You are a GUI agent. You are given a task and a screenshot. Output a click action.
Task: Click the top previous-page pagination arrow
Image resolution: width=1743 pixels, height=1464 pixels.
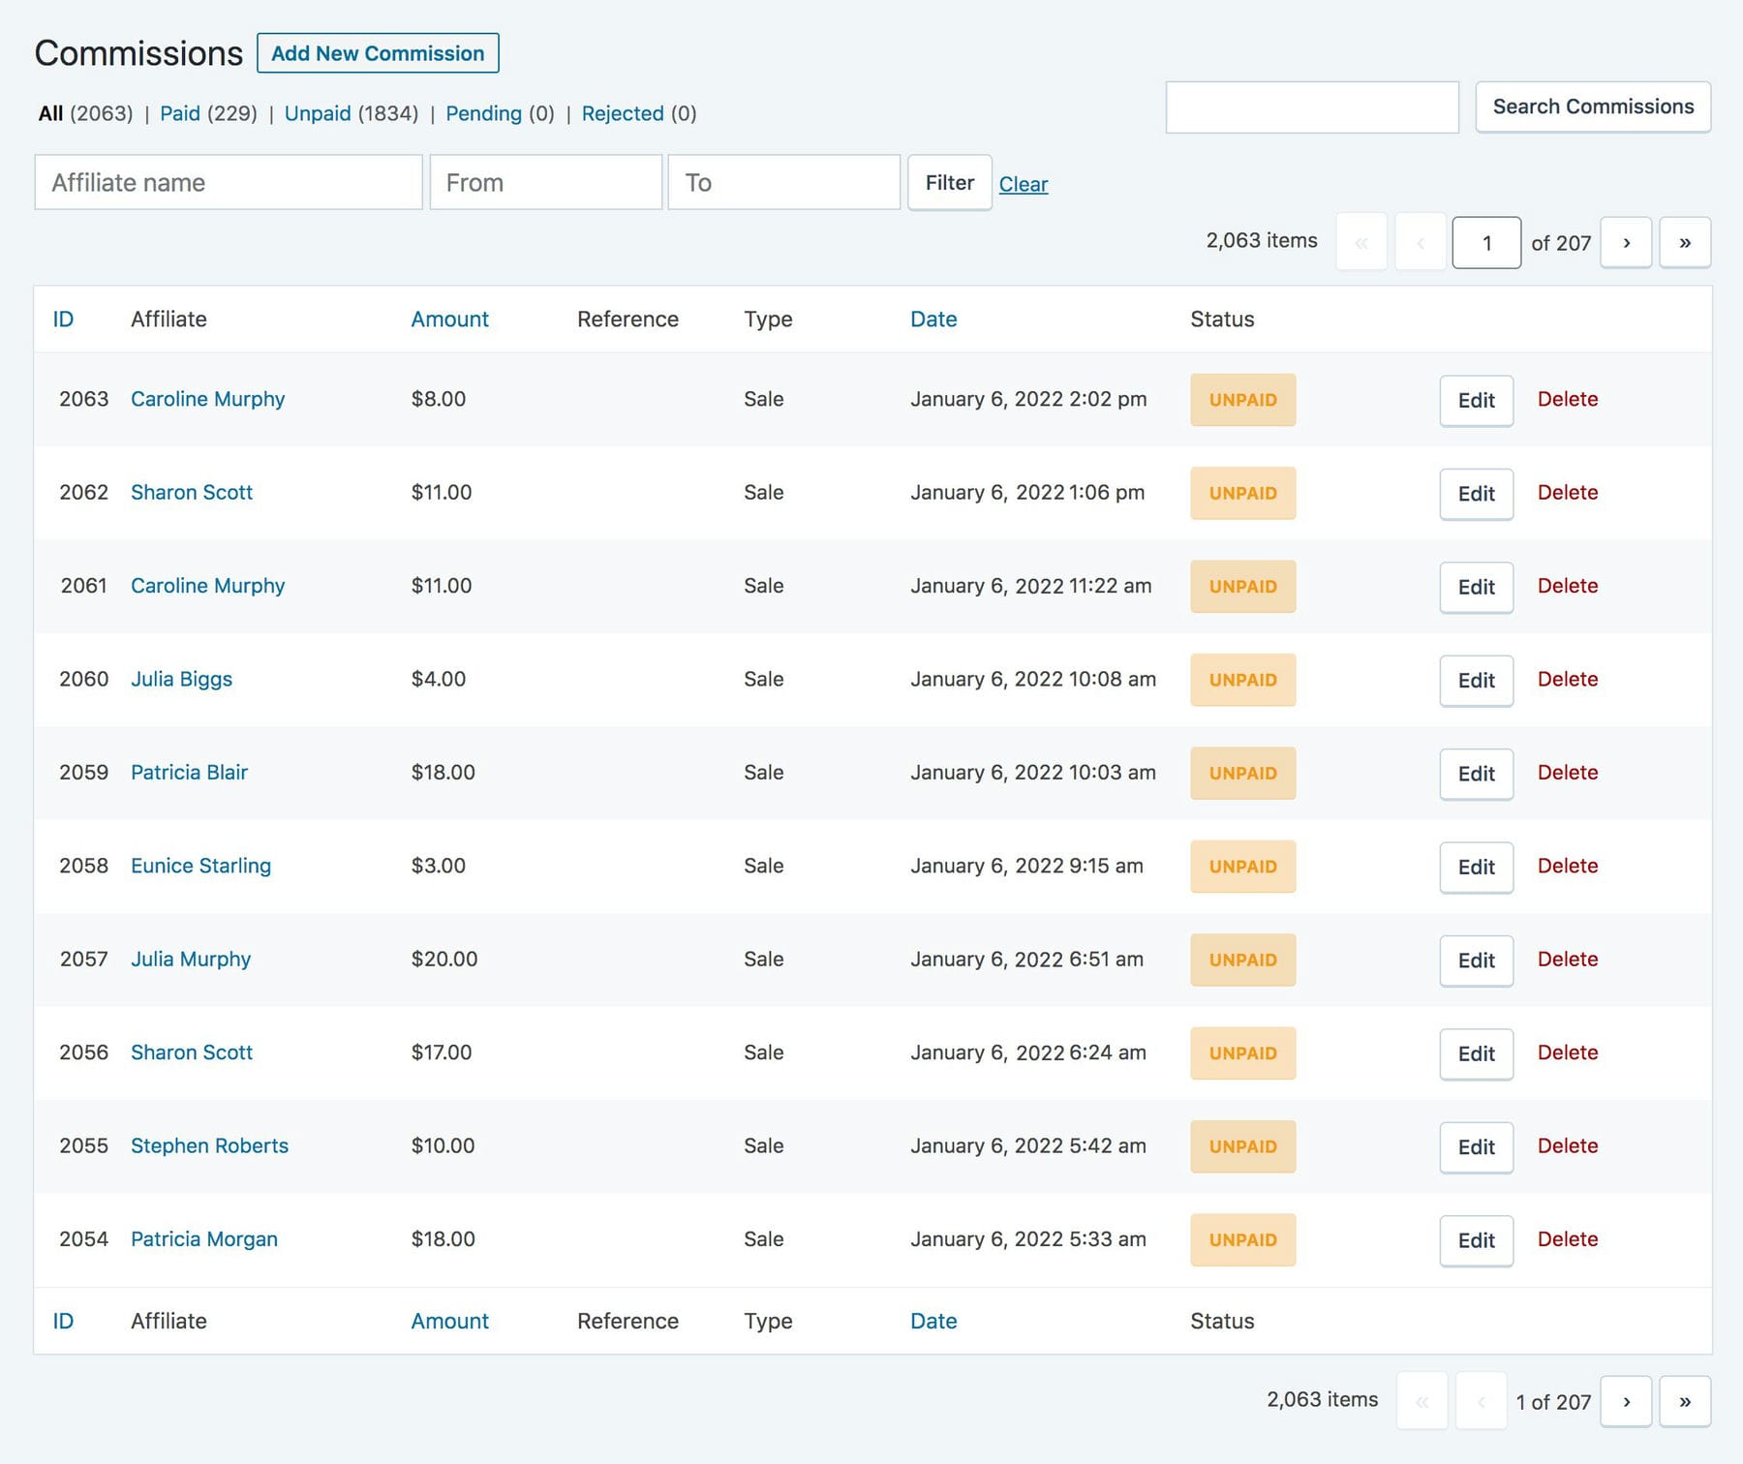[x=1421, y=242]
